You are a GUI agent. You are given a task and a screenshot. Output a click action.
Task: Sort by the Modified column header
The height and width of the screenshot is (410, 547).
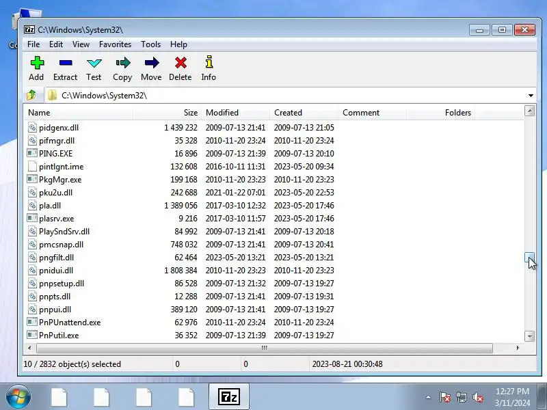(235, 113)
